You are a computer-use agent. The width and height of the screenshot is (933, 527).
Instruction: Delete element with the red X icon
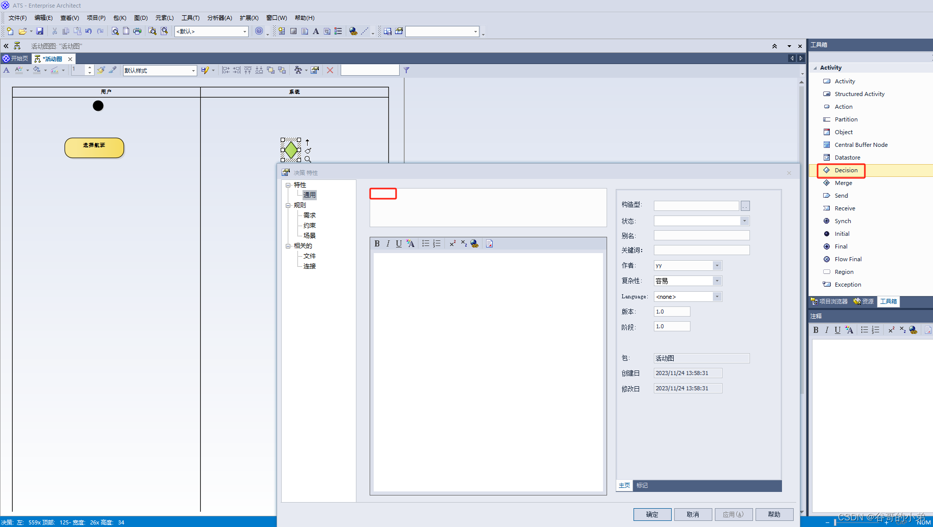point(330,70)
